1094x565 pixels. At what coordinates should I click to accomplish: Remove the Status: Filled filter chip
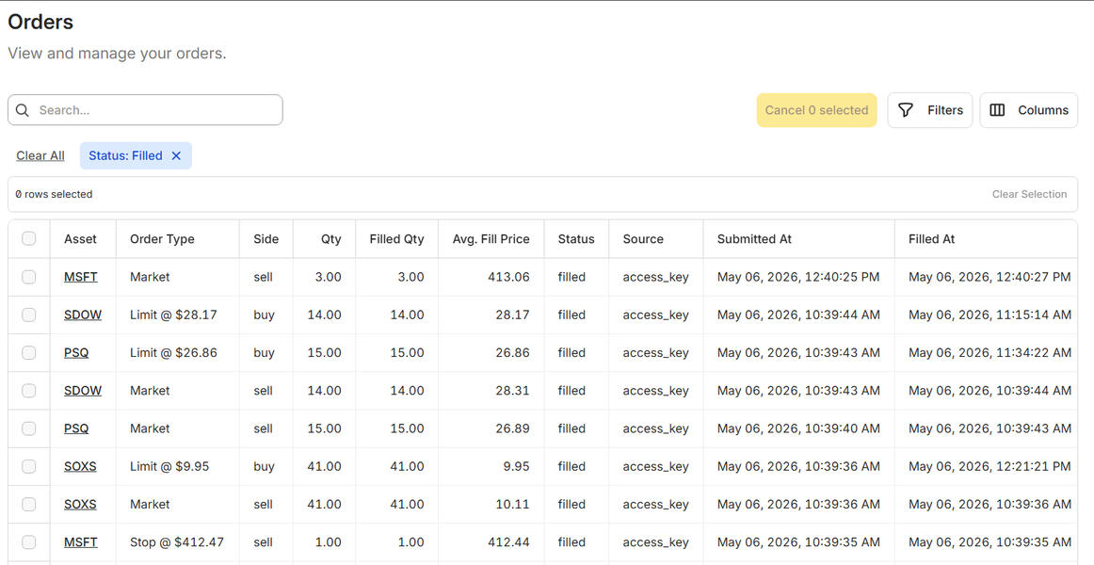[176, 155]
